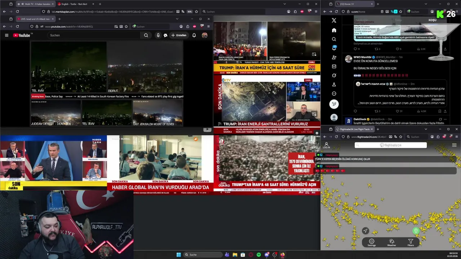Open X Explore search in sidebar
Screen dimensions: 461x259
[334, 39]
